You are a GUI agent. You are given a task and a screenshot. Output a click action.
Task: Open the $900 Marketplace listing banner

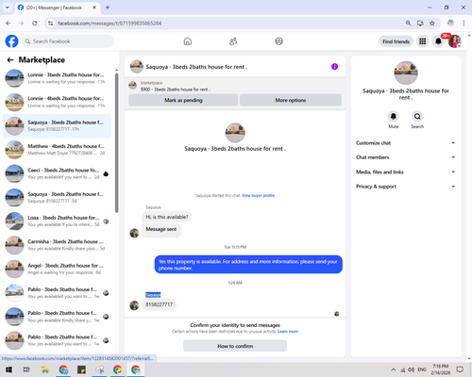pos(235,86)
